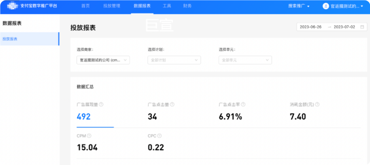370x165 pixels.
Task: Click help icon next to CPC
Action: pos(159,136)
